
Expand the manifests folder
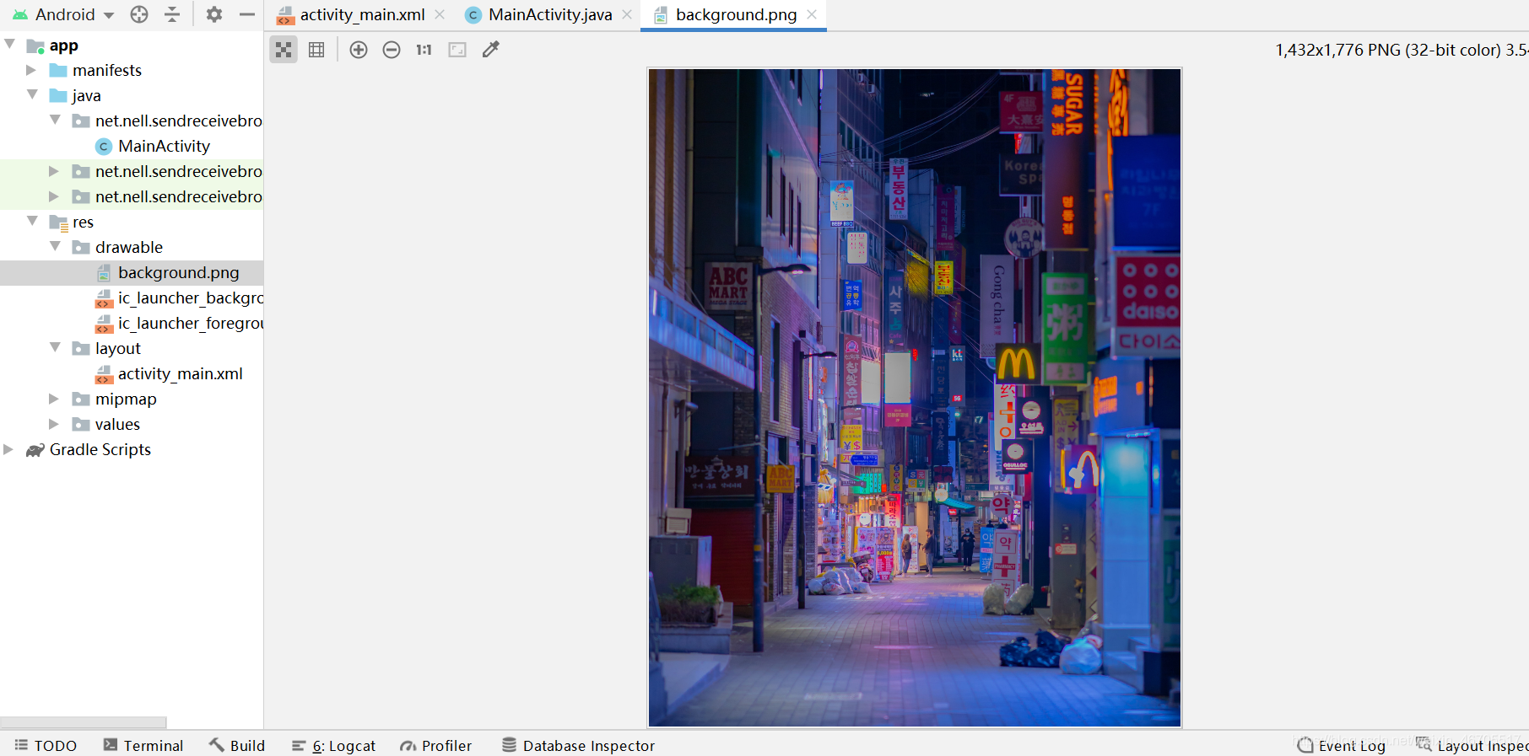(31, 70)
